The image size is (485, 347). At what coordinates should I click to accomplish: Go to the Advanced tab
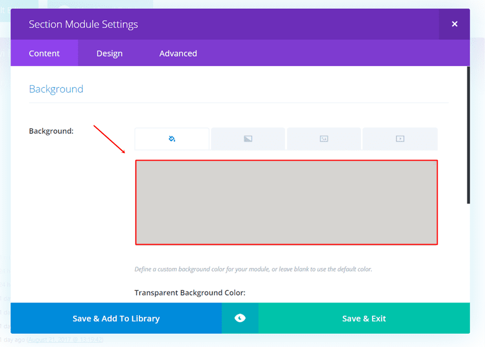(178, 53)
